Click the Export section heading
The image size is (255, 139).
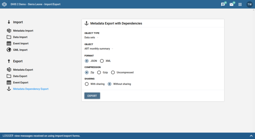click(x=18, y=61)
